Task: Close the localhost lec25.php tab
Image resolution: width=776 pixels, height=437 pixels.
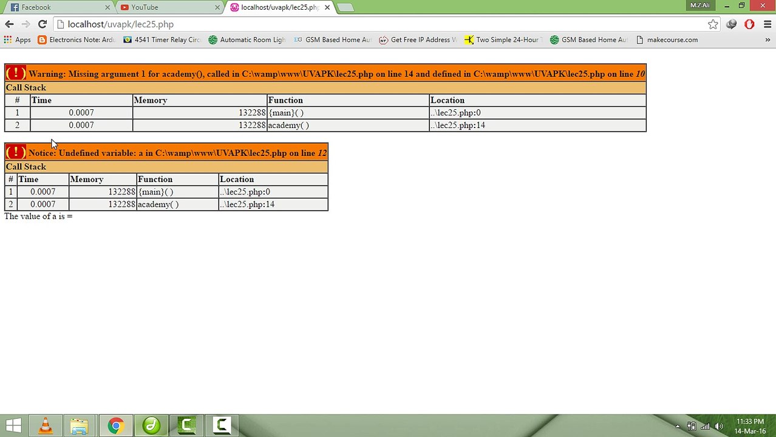Action: point(327,7)
